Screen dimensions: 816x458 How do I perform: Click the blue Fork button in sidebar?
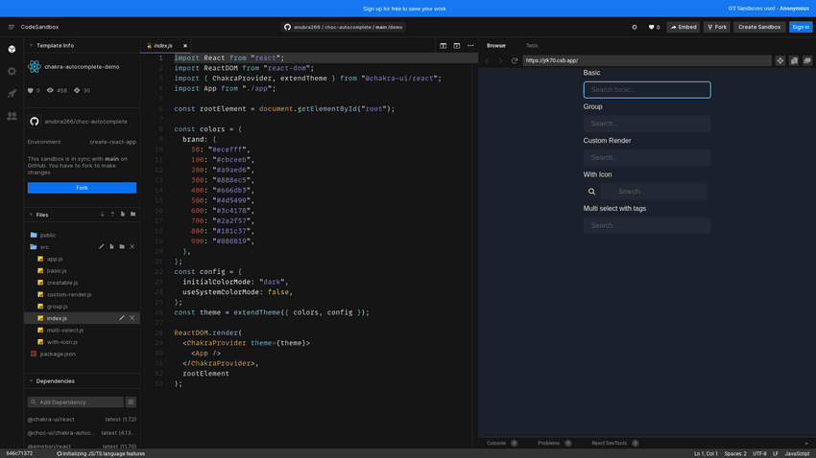click(82, 188)
